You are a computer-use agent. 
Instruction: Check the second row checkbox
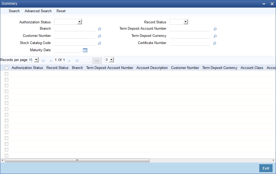click(7, 80)
